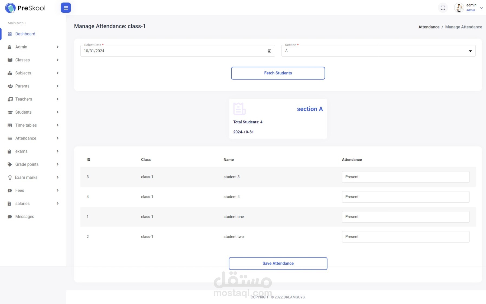486x304 pixels.
Task: Click the Attendance breadcrumb link
Action: pos(429,27)
